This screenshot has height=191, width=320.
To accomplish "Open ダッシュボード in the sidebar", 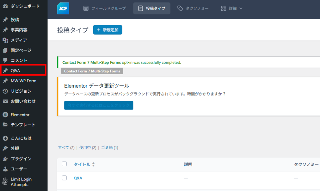I will tap(25, 6).
